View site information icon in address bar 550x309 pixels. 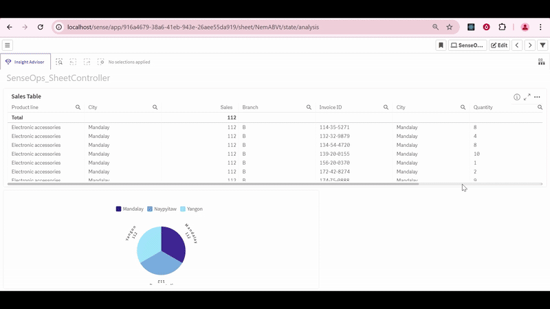click(59, 27)
